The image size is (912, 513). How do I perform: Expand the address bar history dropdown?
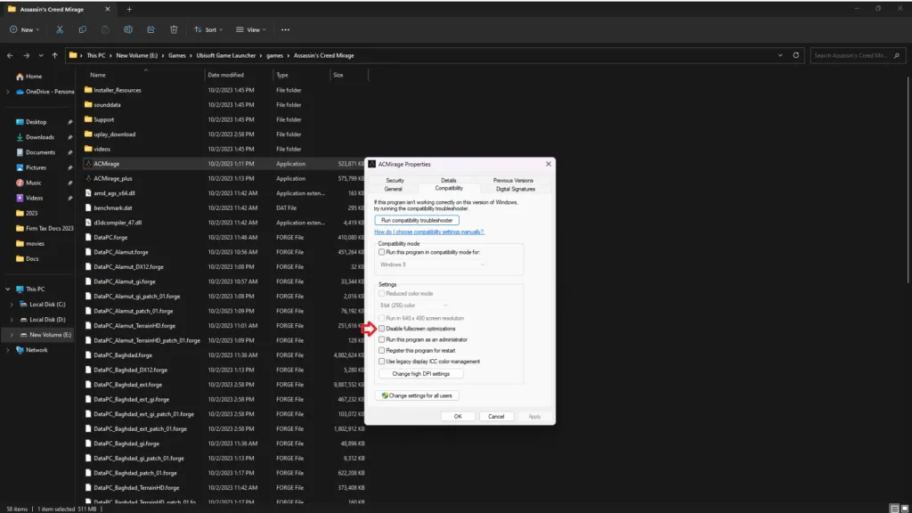point(780,55)
